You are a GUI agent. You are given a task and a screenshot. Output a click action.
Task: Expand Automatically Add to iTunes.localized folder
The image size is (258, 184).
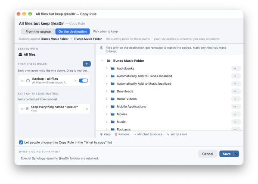pyautogui.click(x=106, y=76)
